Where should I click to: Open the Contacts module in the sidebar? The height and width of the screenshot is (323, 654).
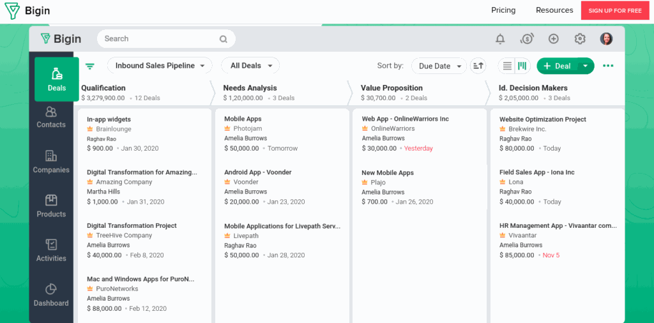click(51, 117)
